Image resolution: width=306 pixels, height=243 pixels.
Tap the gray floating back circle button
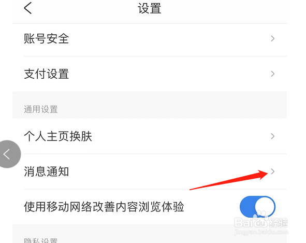[8, 154]
